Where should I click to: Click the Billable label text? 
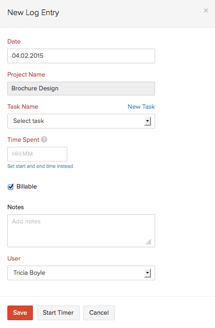[27, 186]
